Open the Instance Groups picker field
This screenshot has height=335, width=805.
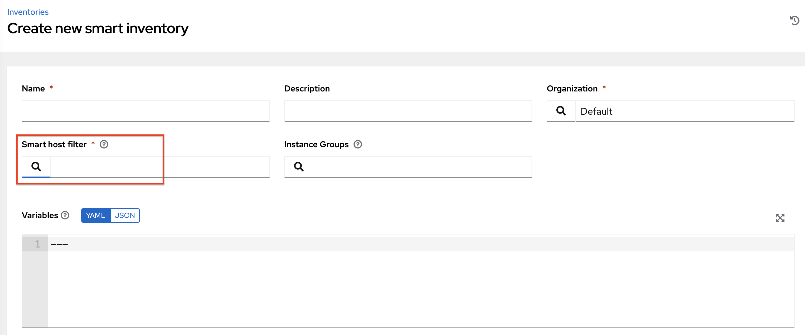(422, 166)
